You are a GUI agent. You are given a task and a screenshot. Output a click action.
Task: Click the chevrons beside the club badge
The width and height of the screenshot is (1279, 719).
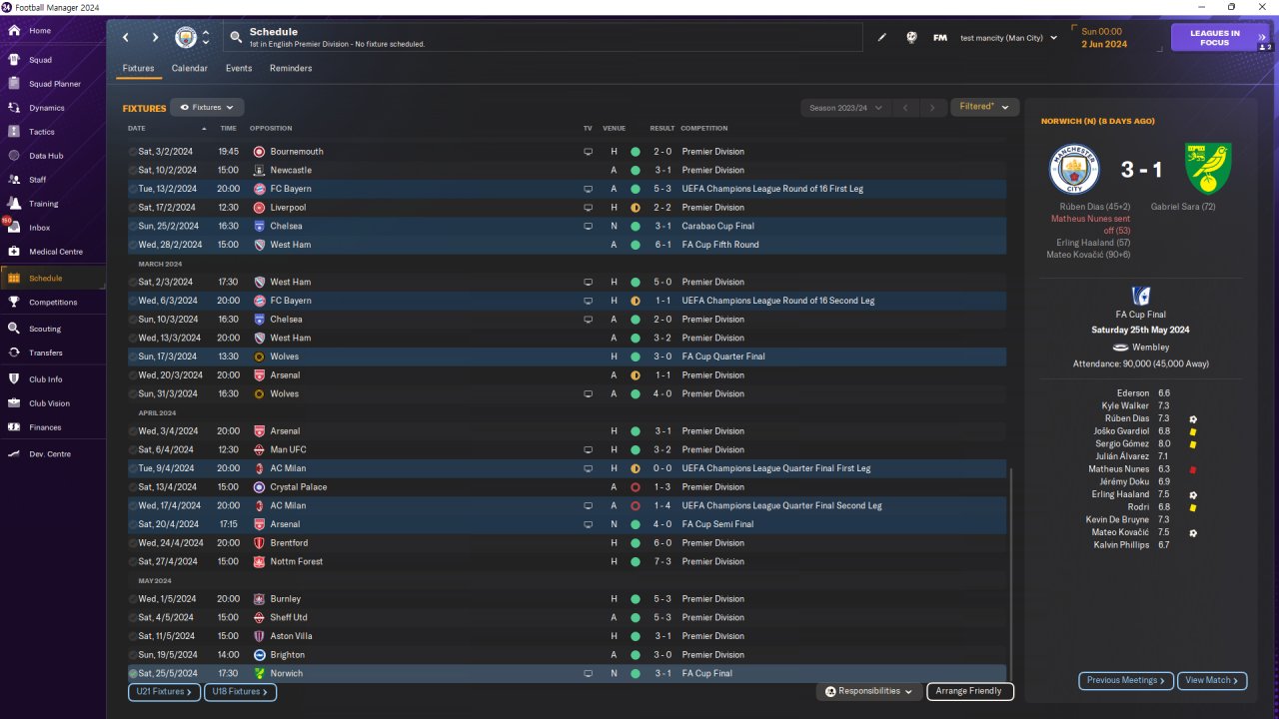pos(206,38)
